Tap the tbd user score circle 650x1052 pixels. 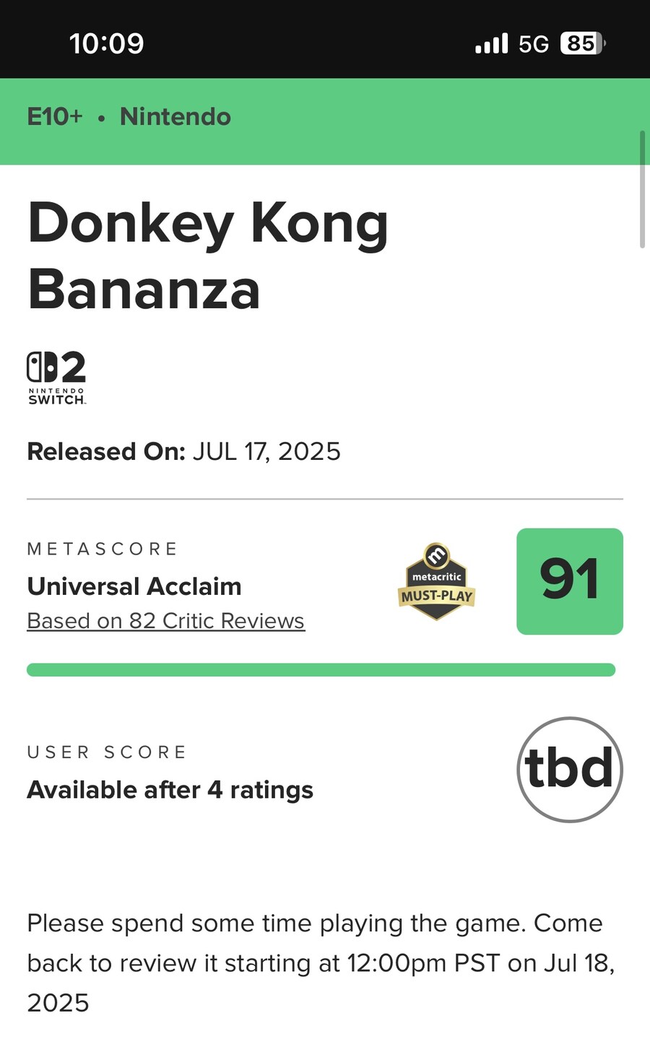point(569,769)
